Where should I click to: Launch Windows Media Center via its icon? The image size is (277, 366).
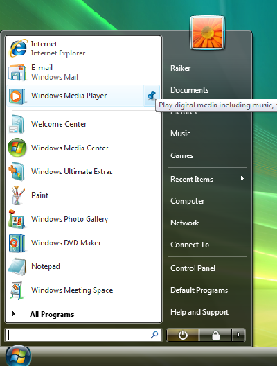point(17,148)
